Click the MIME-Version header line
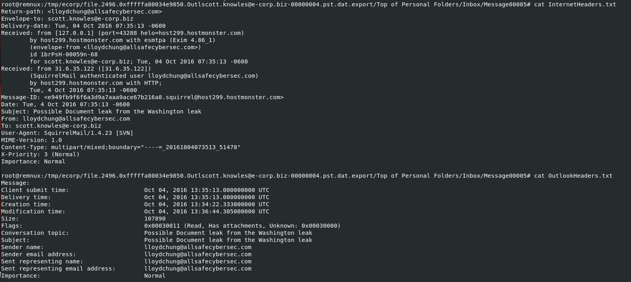This screenshot has height=282, width=631. pyautogui.click(x=31, y=140)
